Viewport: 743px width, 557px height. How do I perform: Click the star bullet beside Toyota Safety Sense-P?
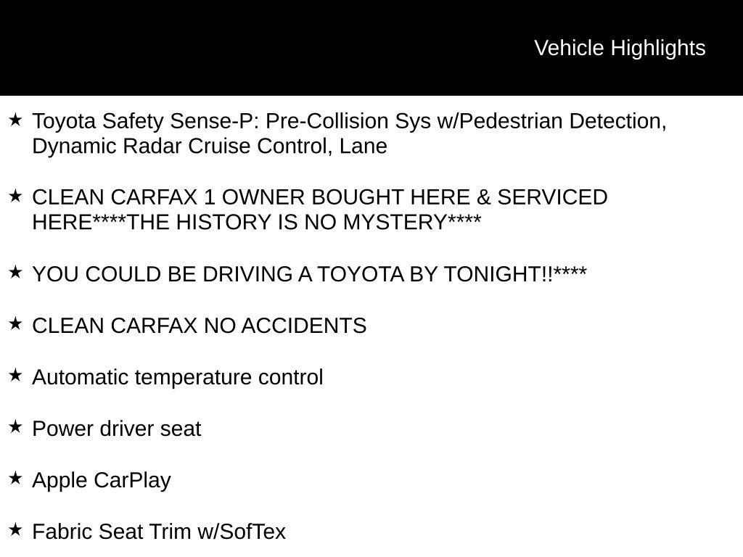coord(15,119)
